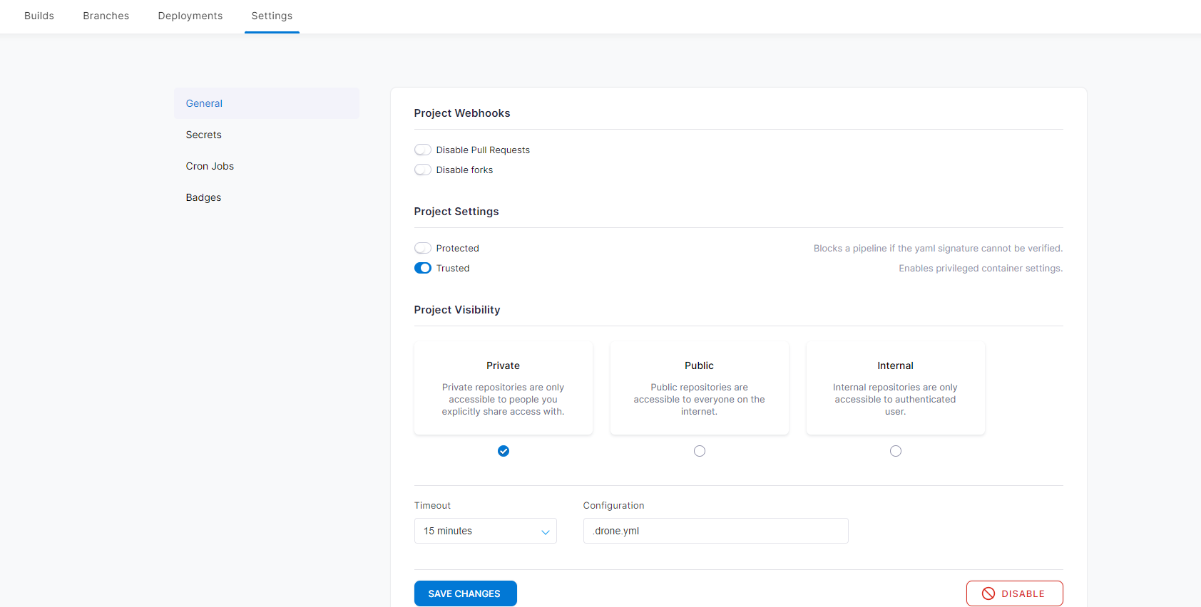1201x607 pixels.
Task: Open the 15 minutes Timeout dropdown
Action: click(485, 531)
